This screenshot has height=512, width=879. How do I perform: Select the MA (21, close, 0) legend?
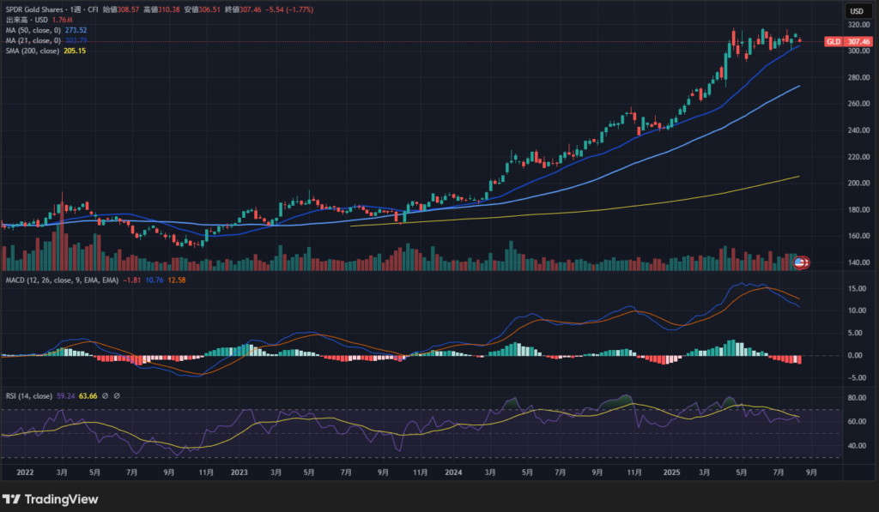click(x=33, y=40)
